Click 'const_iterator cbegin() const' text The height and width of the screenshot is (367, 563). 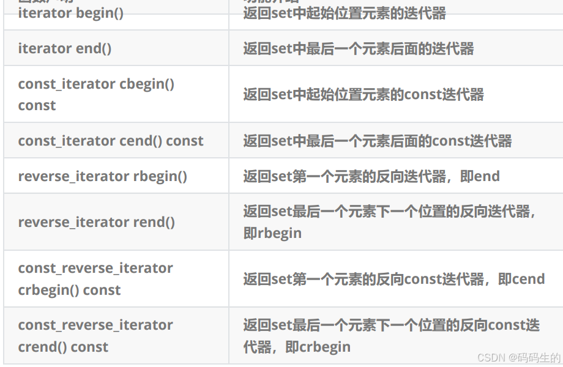pyautogui.click(x=96, y=94)
